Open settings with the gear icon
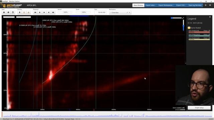Viewport: 214px width, 120px height. pyautogui.click(x=206, y=5)
